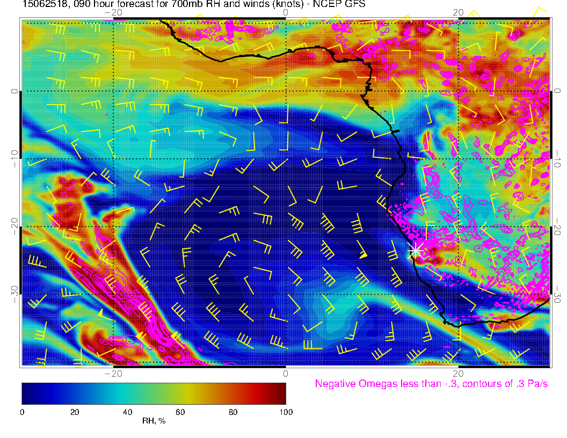Click the yellow wind pennant left of the star

pos(363,255)
